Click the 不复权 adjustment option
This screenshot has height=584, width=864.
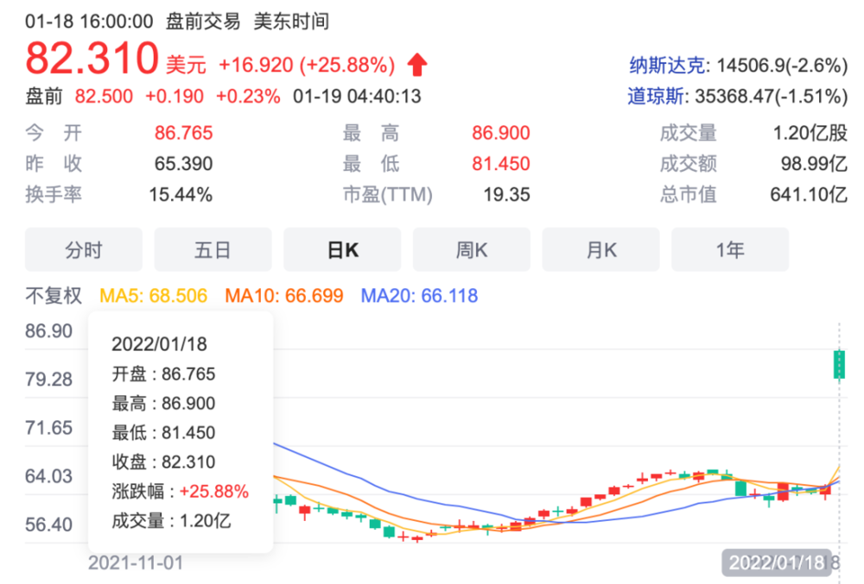click(54, 296)
